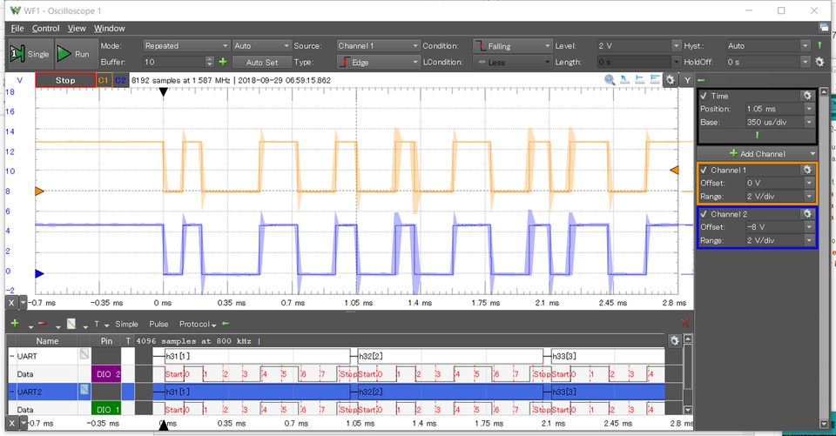
Task: Open Channel 2 gear settings
Action: pyautogui.click(x=807, y=214)
